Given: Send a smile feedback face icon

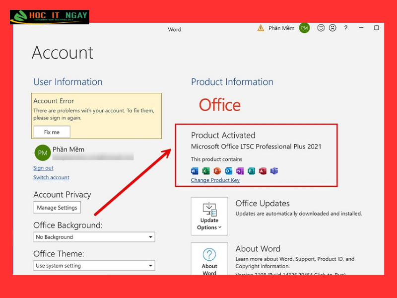Looking at the screenshot, I should (x=321, y=28).
